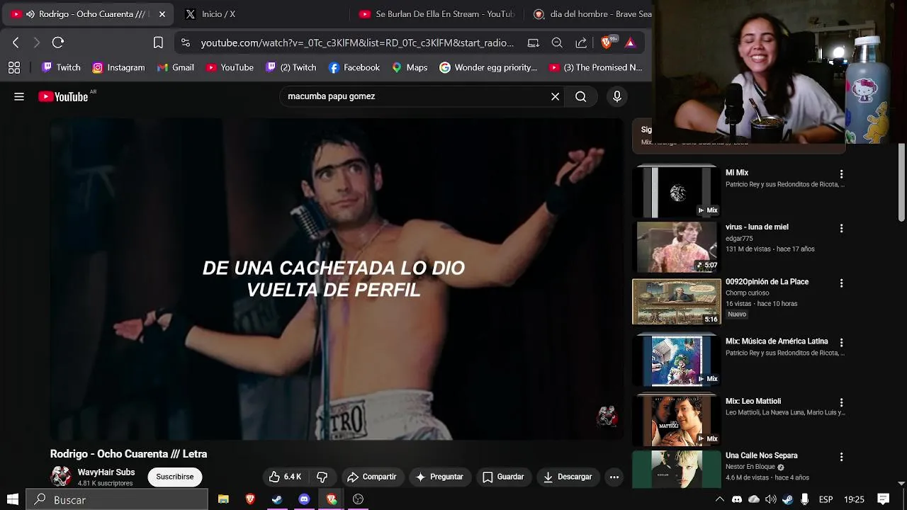Open more actions three-dot button under video
This screenshot has height=510, width=907.
[x=614, y=477]
